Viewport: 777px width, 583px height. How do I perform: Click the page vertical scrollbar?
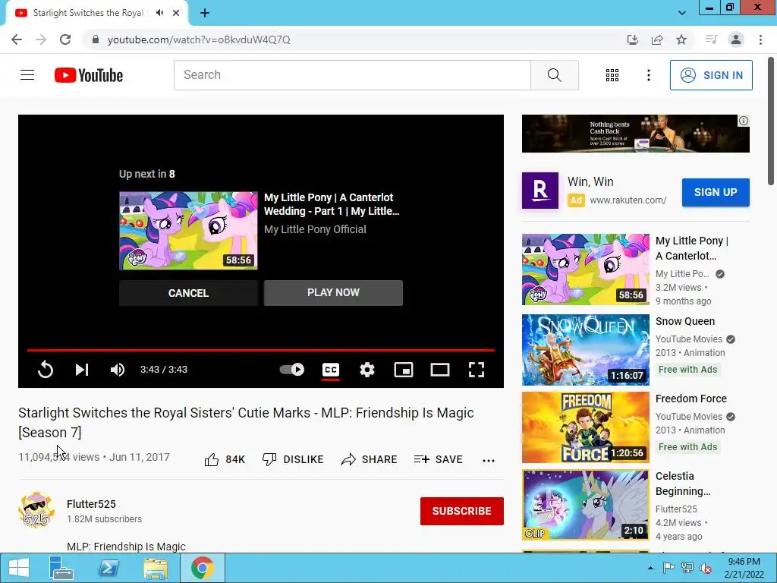(x=771, y=121)
